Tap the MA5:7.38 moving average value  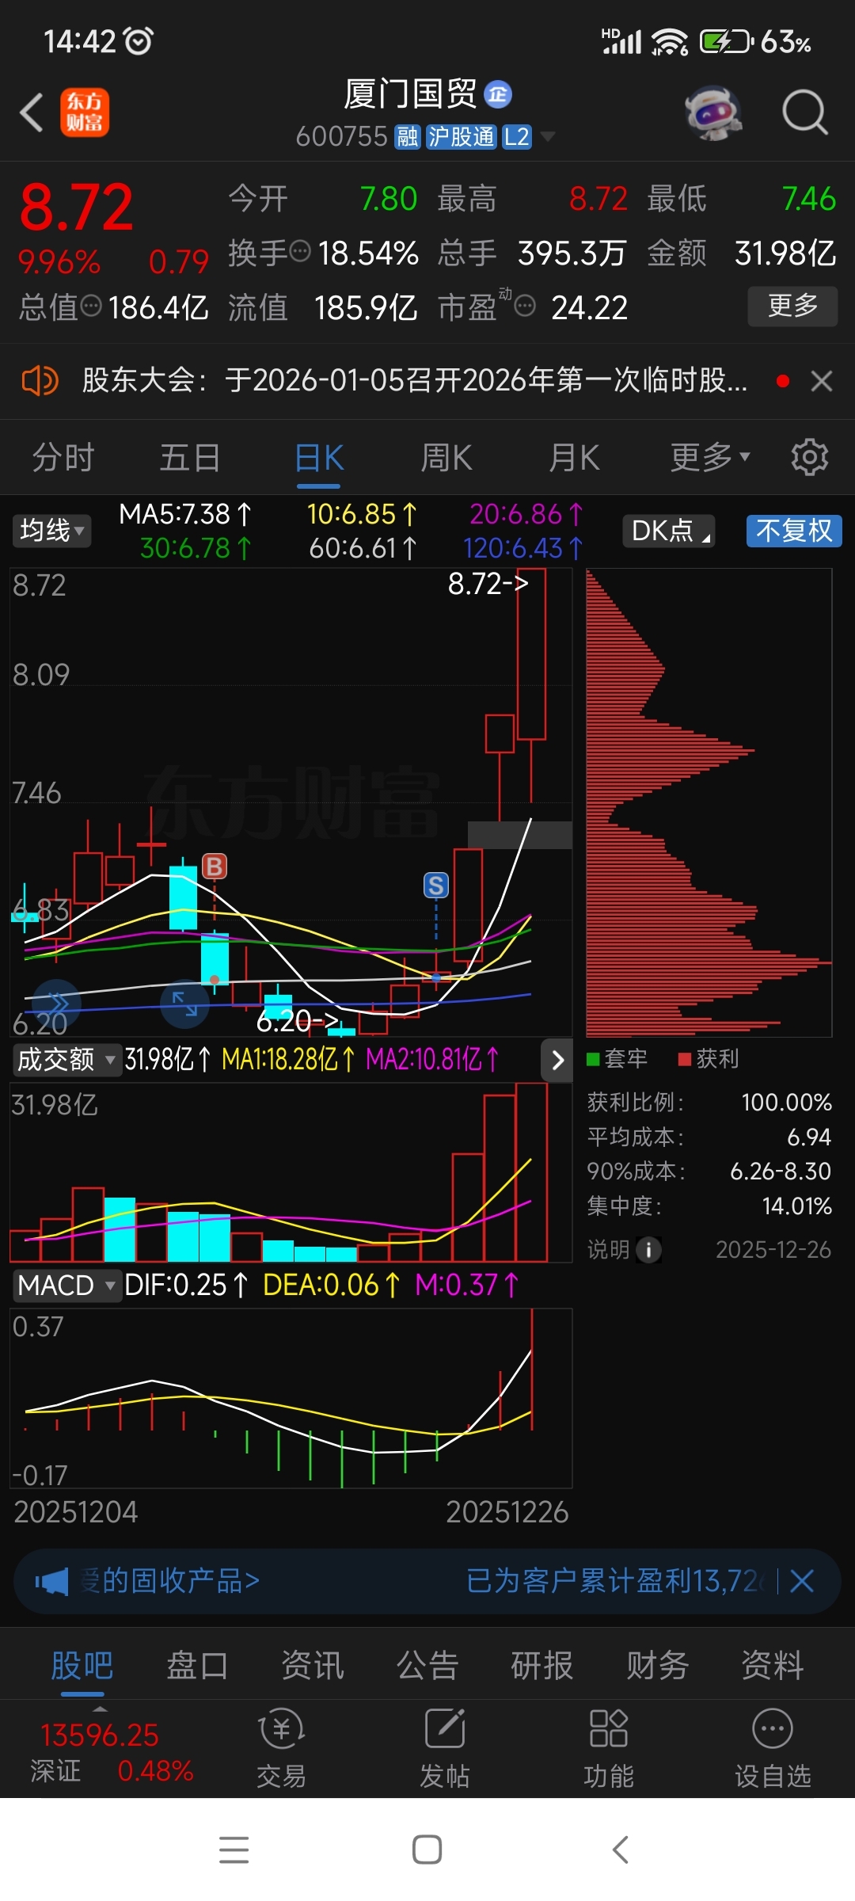point(184,514)
